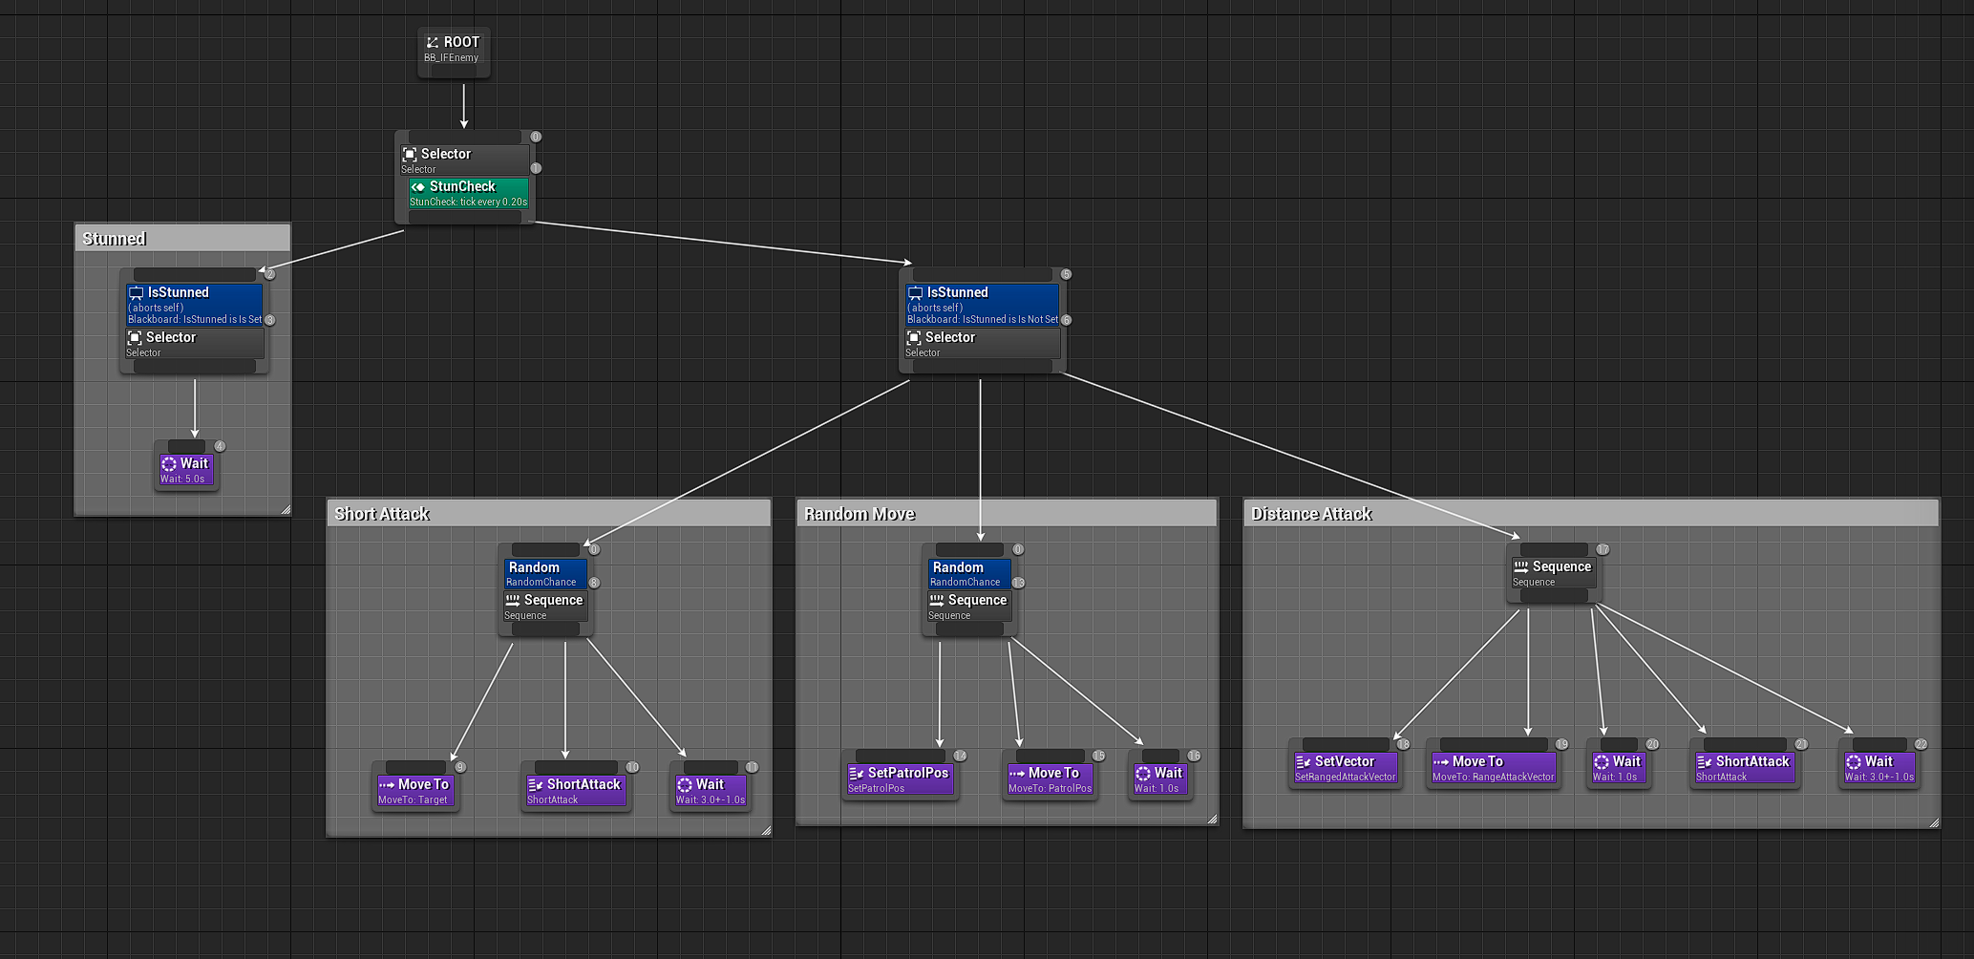Select Sequence node in Distance Attack group
This screenshot has width=1974, height=959.
point(1554,573)
